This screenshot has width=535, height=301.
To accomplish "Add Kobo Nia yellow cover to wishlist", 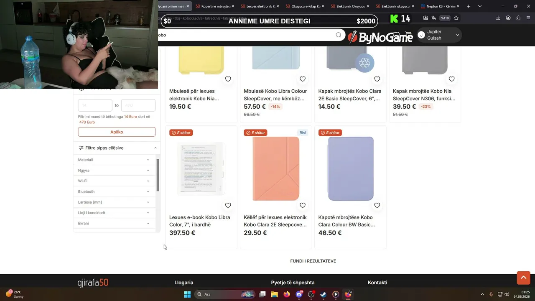I will [x=228, y=79].
